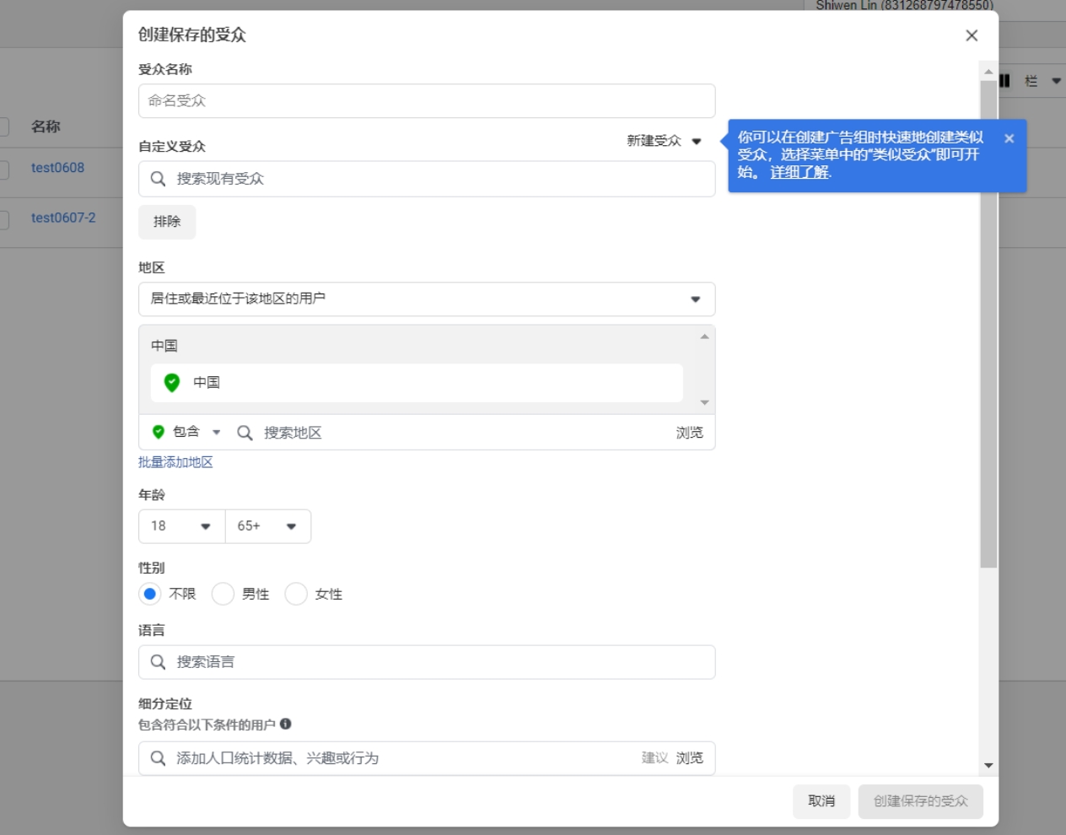Click the 搜索语言 language input
Viewport: 1066px width, 835px height.
pyautogui.click(x=427, y=662)
